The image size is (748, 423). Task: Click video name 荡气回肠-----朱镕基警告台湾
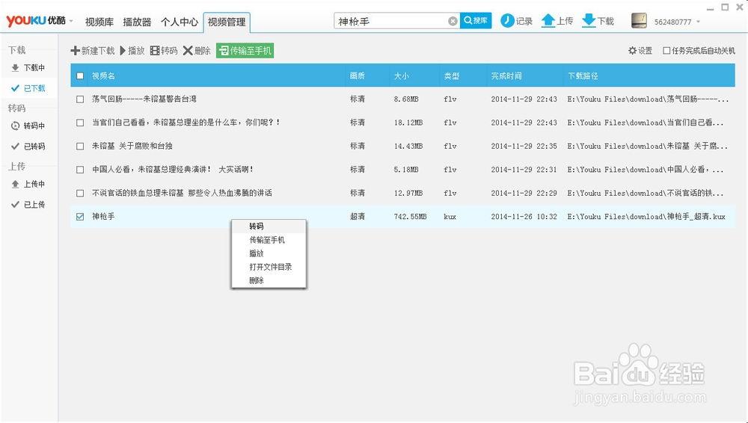(x=144, y=99)
